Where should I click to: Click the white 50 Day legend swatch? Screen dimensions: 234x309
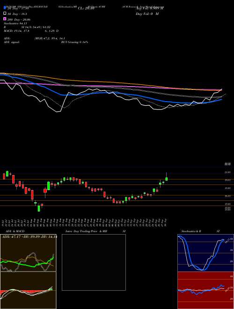pyautogui.click(x=5, y=14)
